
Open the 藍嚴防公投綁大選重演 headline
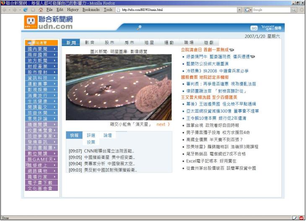pos(207,64)
